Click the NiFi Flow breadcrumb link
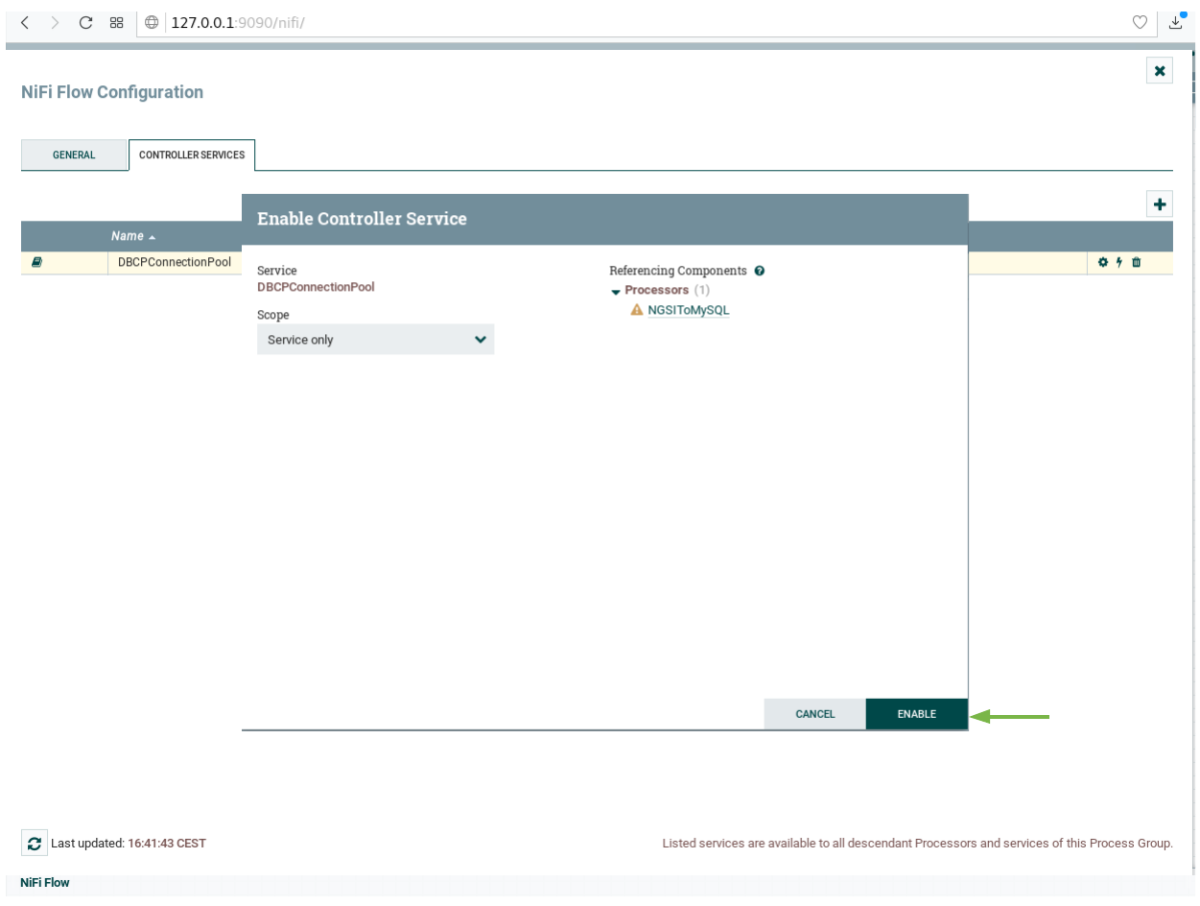1200x906 pixels. [x=44, y=882]
